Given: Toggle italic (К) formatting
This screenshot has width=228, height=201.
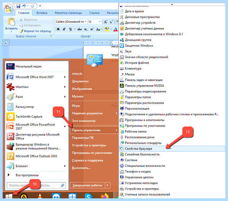Looking at the screenshot, I should coord(64,29).
